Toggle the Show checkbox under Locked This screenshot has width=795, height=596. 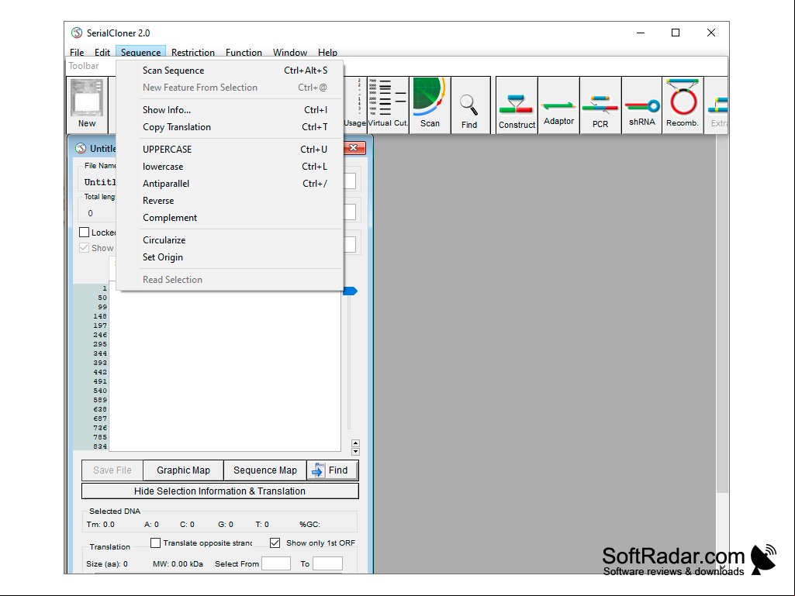85,248
